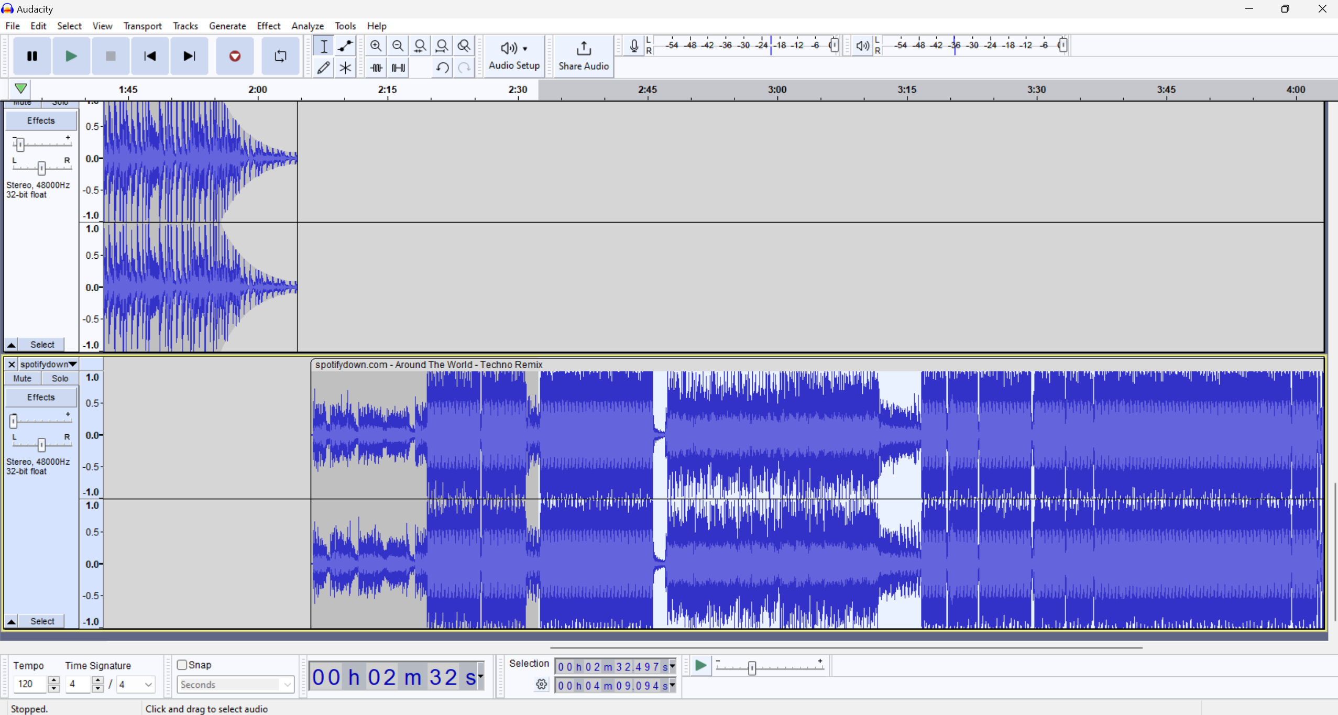Screen dimensions: 1338x715
Task: Mute the spotifydown track
Action: coord(22,378)
